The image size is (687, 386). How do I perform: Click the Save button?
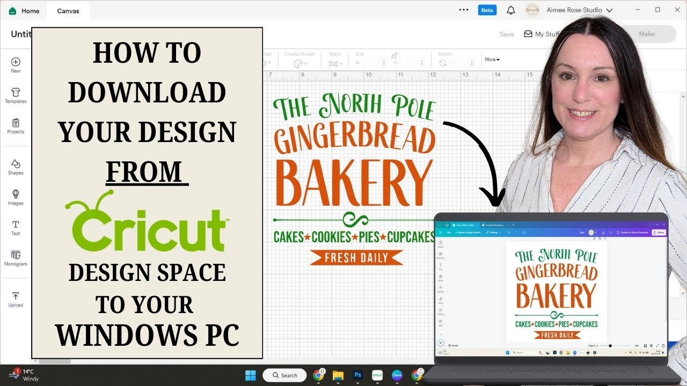coord(507,34)
